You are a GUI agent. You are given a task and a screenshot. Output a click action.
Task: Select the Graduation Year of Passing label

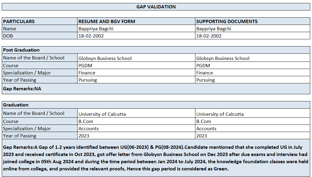(x=20, y=136)
